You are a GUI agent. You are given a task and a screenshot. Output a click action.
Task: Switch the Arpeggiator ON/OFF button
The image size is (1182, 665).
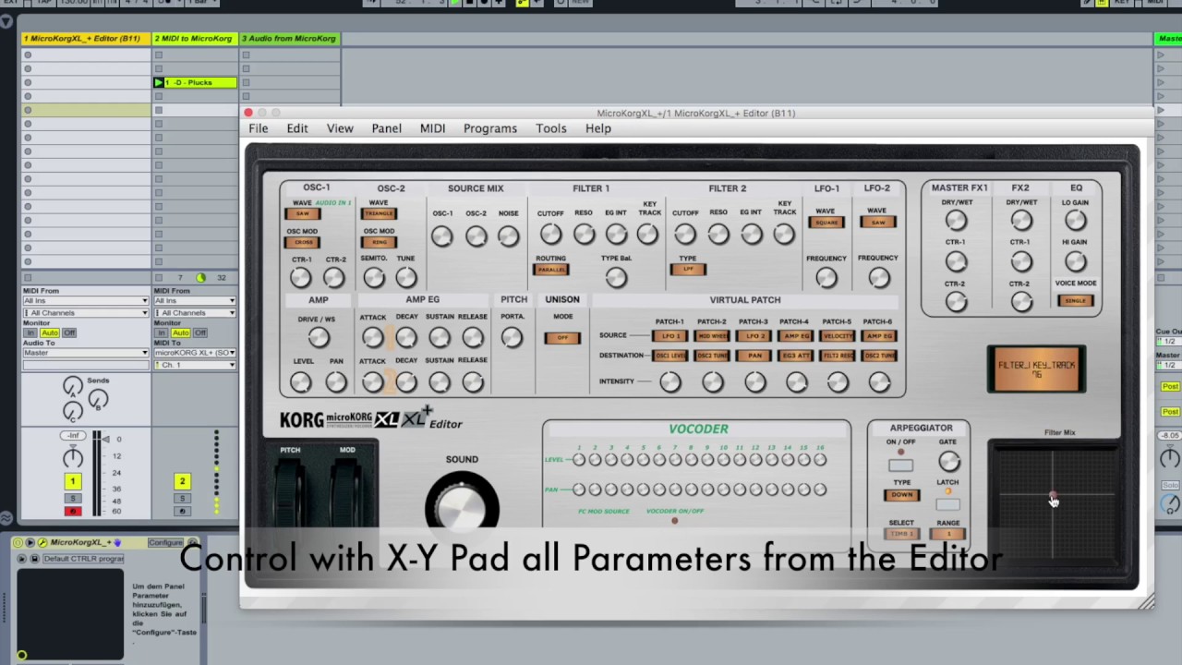click(x=900, y=465)
